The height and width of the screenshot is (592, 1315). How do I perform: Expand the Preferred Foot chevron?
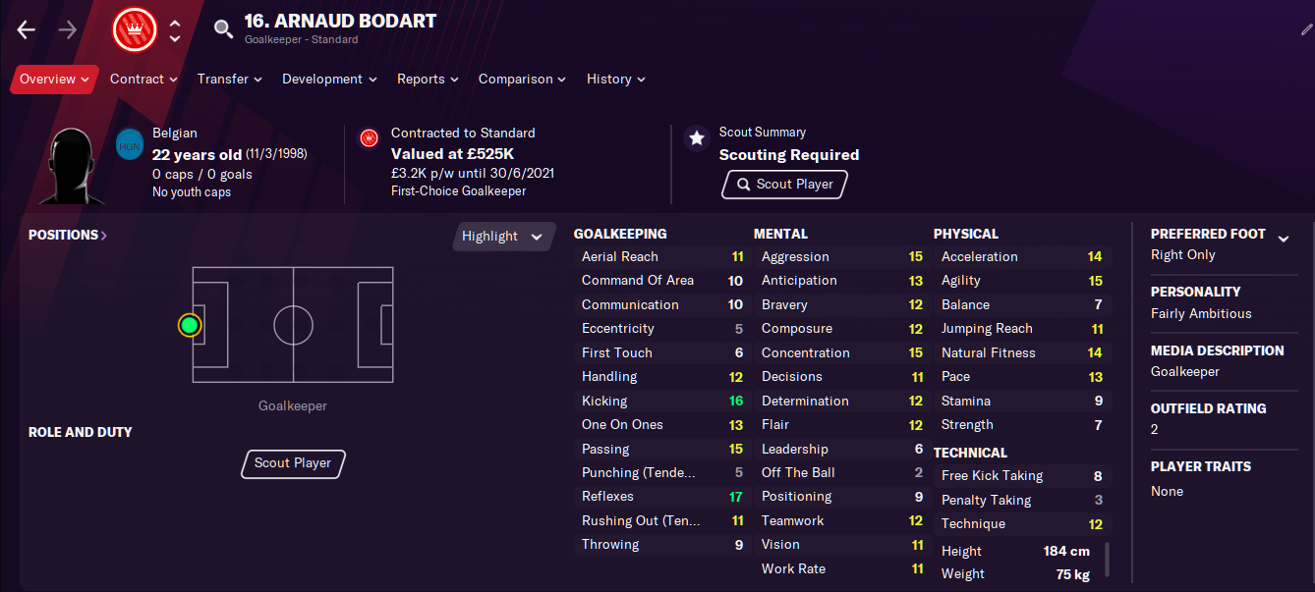click(1283, 239)
